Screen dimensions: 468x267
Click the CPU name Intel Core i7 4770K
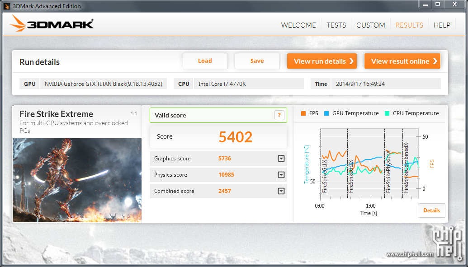[222, 84]
